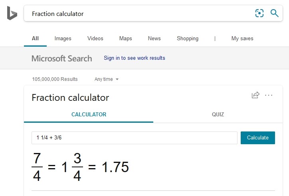The image size is (289, 196).
Task: Click the Bing logo
Action: pyautogui.click(x=12, y=14)
